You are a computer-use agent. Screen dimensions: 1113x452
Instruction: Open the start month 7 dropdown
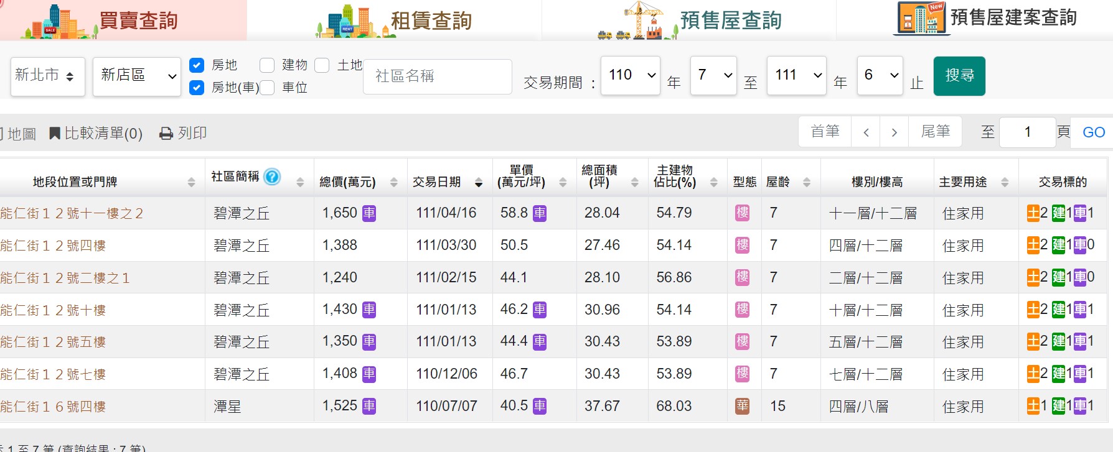click(x=713, y=75)
